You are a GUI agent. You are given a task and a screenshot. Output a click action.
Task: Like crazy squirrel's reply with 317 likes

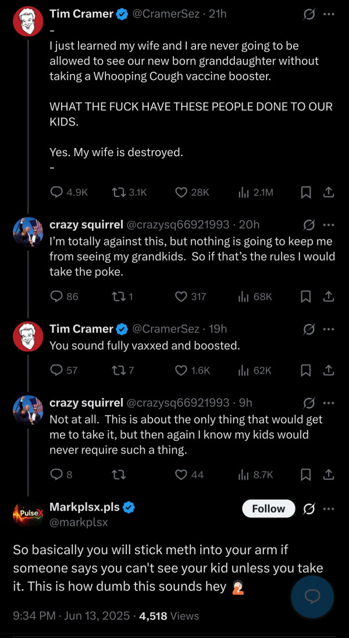pyautogui.click(x=181, y=297)
